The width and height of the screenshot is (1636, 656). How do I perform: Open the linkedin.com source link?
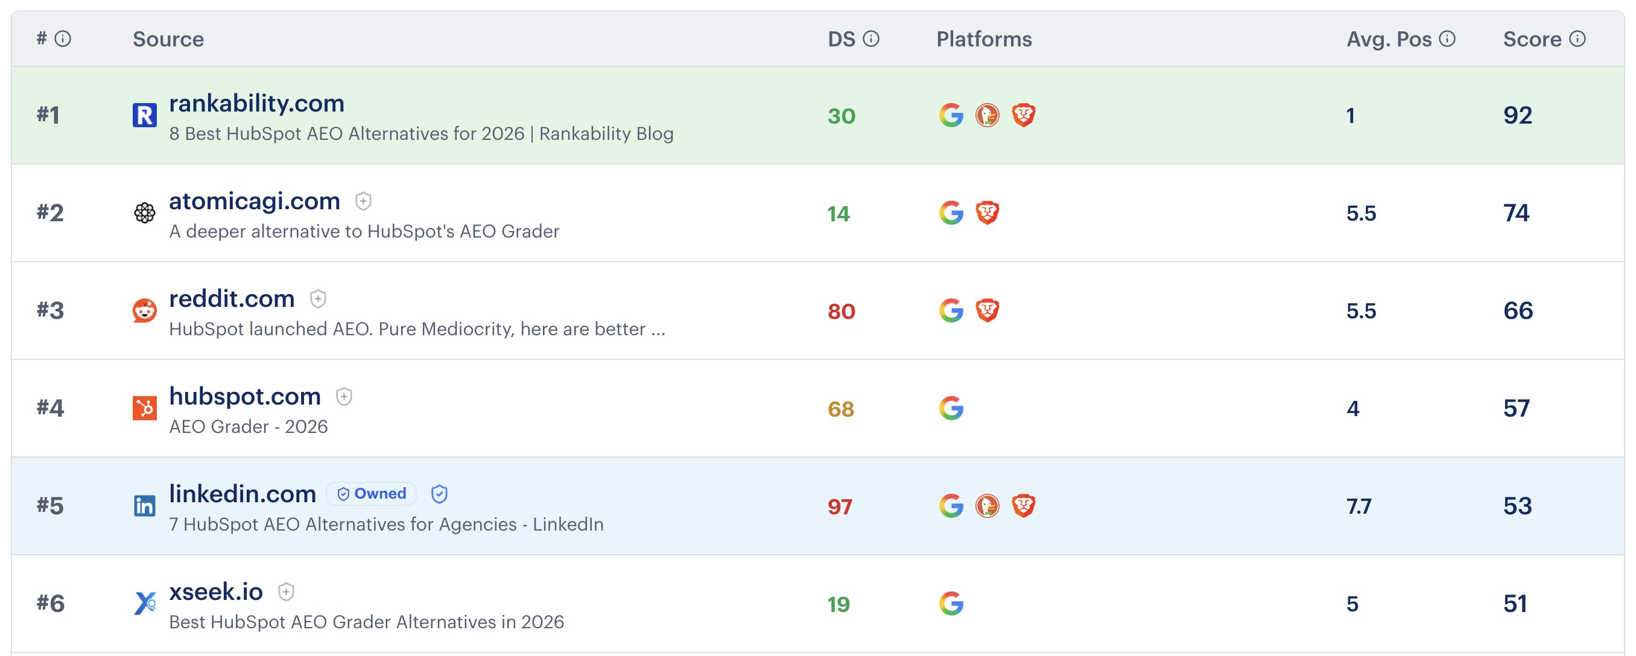[x=243, y=493]
